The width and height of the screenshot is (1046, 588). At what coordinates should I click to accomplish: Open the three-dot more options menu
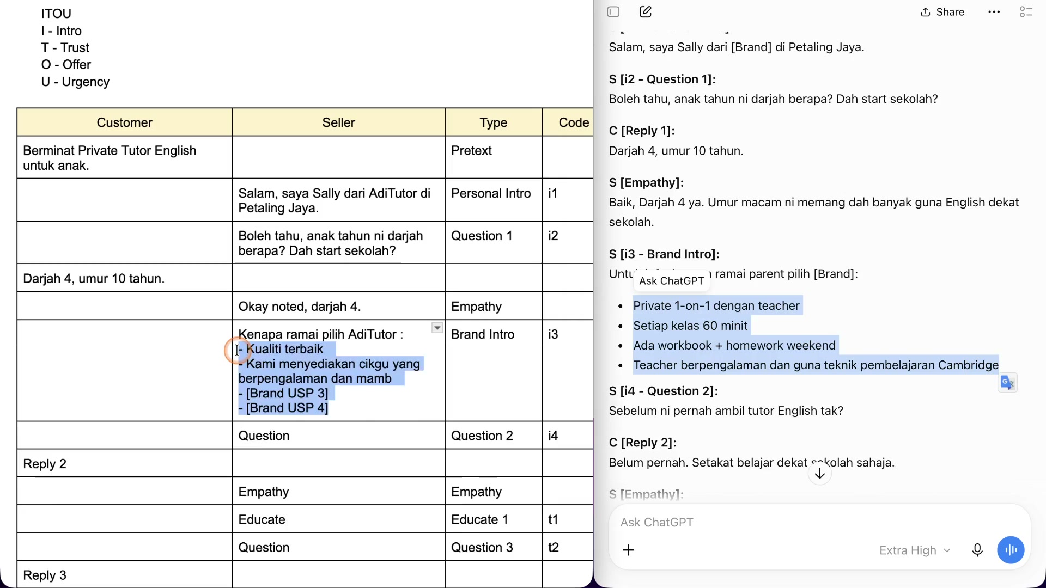(994, 12)
